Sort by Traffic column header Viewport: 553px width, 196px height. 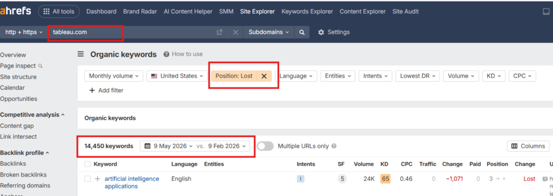pos(428,164)
